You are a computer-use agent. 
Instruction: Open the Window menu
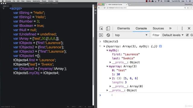[x=51, y=1]
